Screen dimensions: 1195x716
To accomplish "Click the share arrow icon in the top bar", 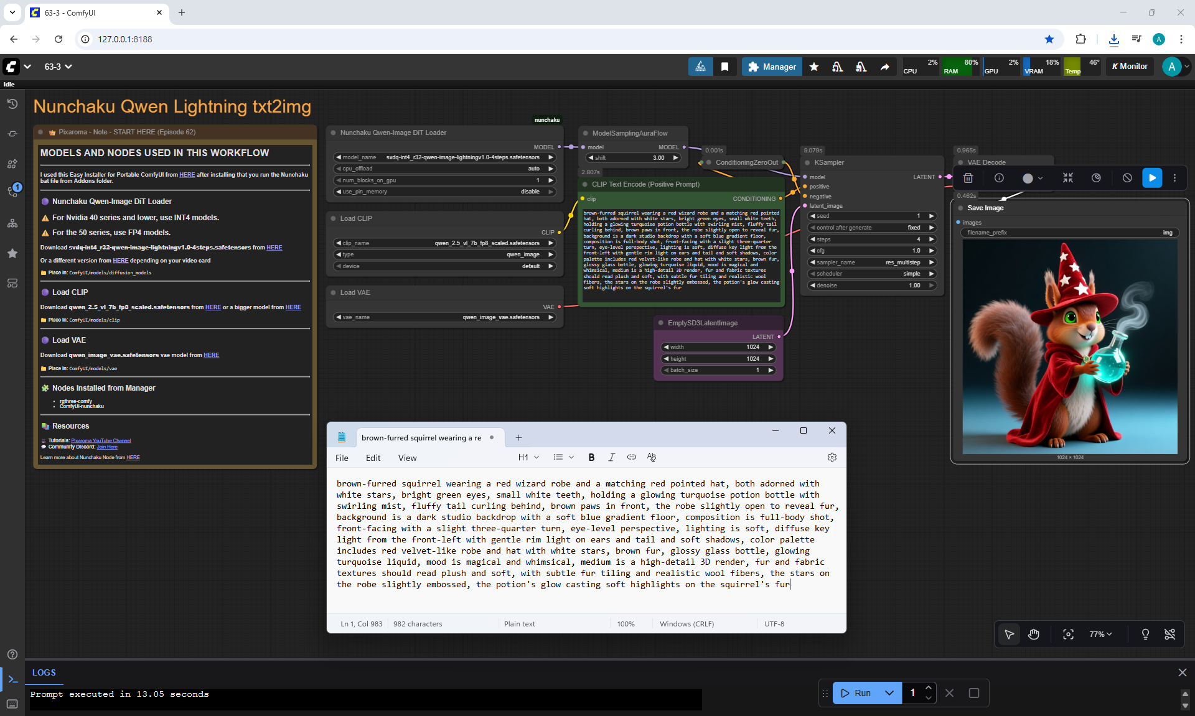I will click(884, 67).
